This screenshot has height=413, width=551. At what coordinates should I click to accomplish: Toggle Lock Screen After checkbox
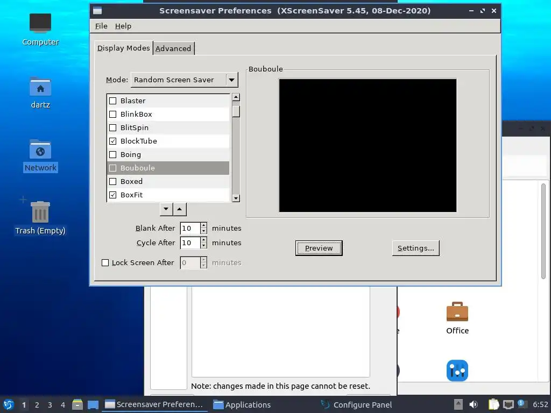point(105,262)
